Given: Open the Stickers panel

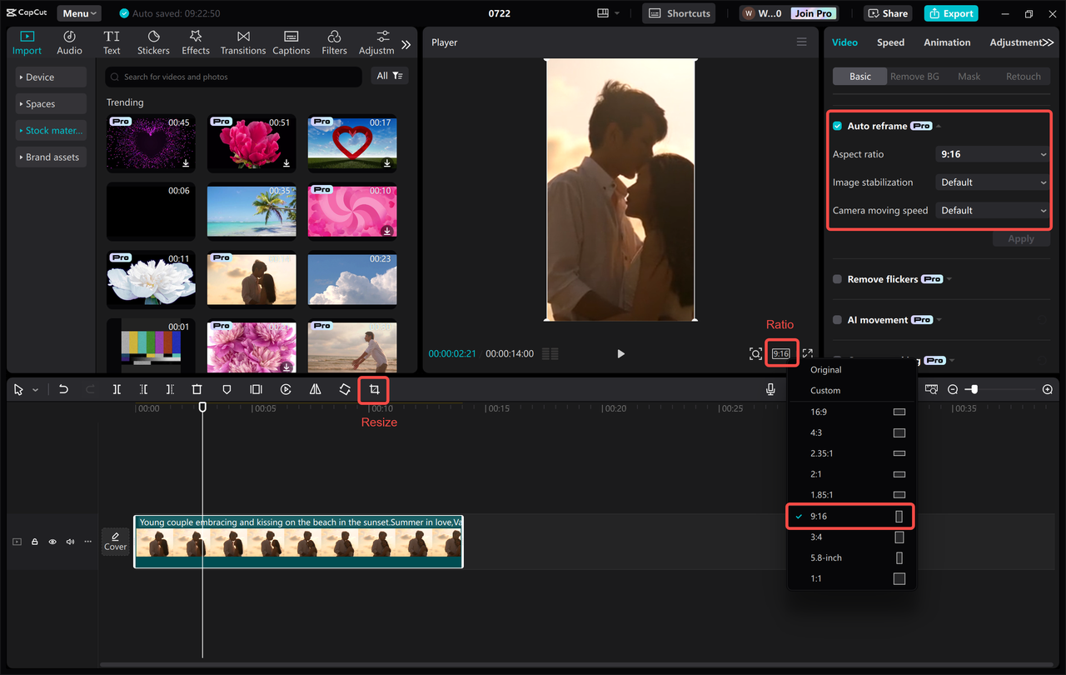Looking at the screenshot, I should pyautogui.click(x=153, y=42).
